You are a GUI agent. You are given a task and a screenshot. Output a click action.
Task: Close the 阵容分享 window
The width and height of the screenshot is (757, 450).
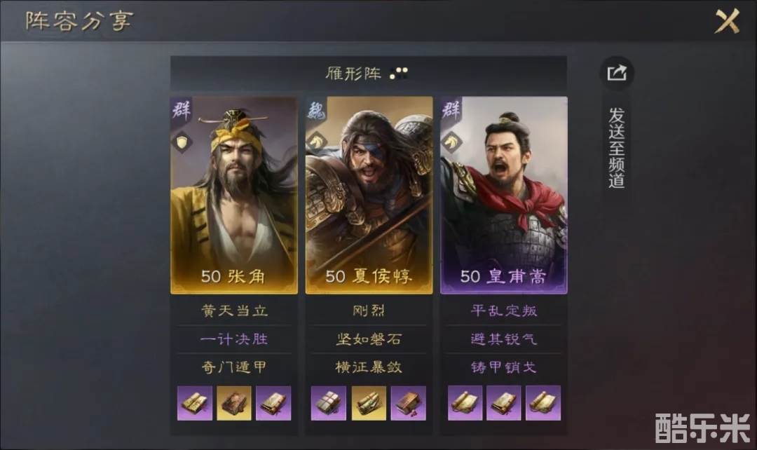[727, 21]
